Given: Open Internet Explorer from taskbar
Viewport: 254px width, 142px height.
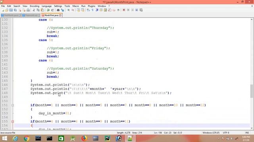Looking at the screenshot, I should click(x=15, y=138).
